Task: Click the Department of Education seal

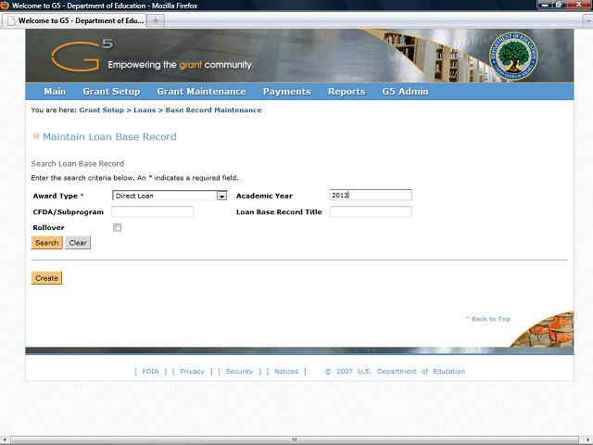Action: pyautogui.click(x=513, y=57)
